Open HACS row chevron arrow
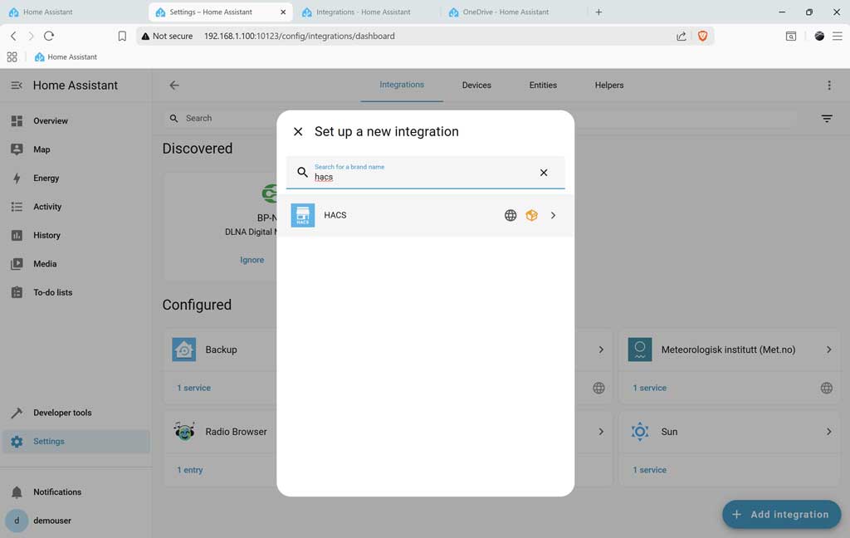The image size is (850, 538). click(553, 215)
